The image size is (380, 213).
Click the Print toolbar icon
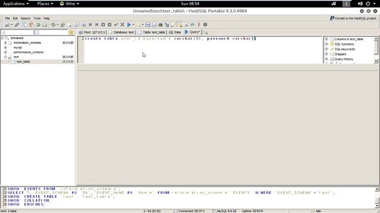tap(45, 25)
